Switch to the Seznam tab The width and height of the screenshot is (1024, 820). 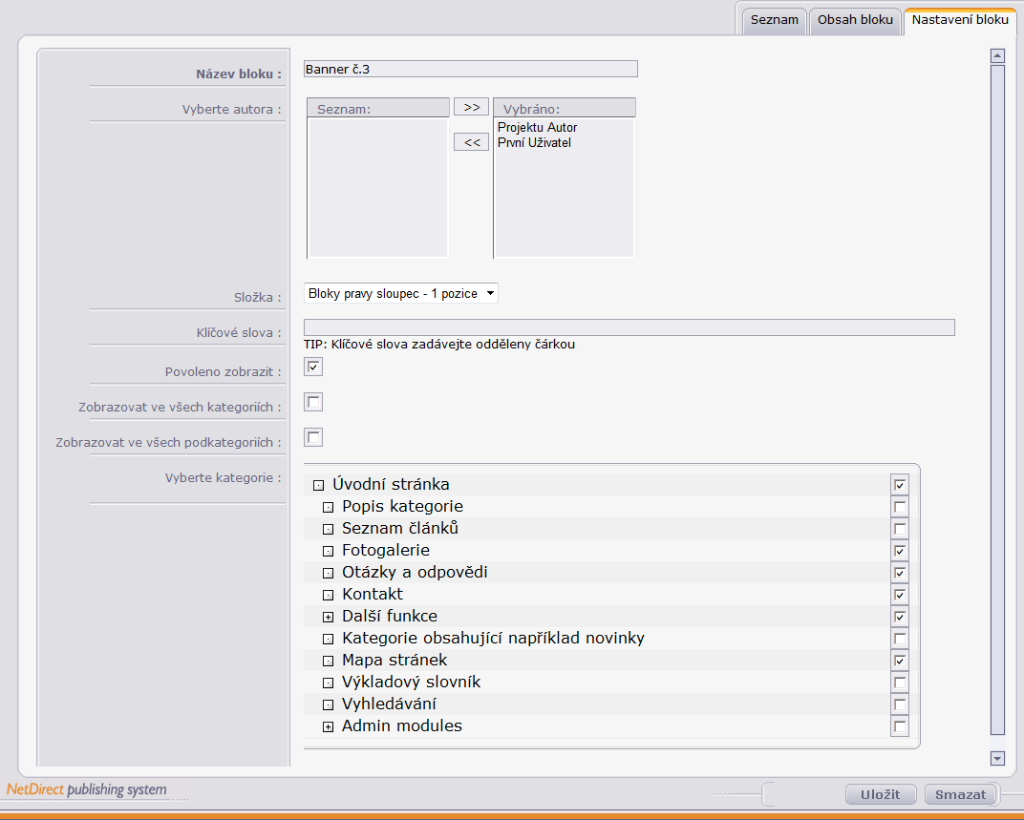coord(774,20)
